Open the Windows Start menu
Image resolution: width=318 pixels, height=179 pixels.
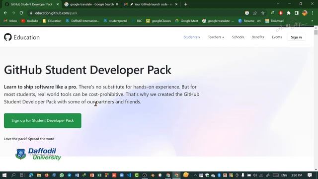pos(4,175)
